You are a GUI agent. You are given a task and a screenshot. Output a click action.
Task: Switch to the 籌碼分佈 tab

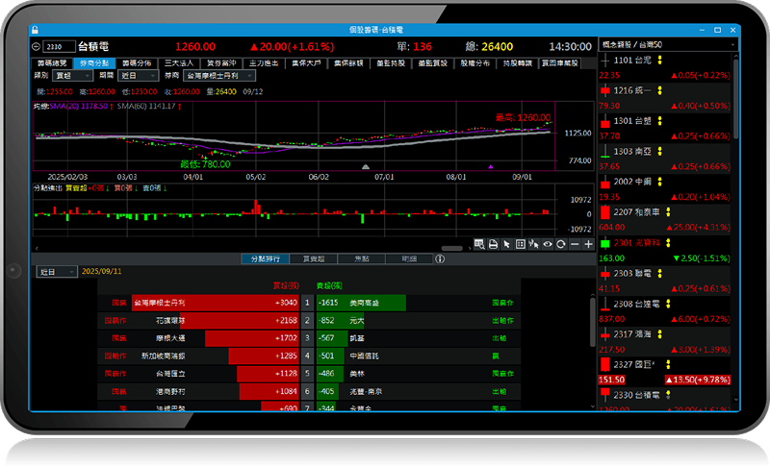pyautogui.click(x=137, y=63)
